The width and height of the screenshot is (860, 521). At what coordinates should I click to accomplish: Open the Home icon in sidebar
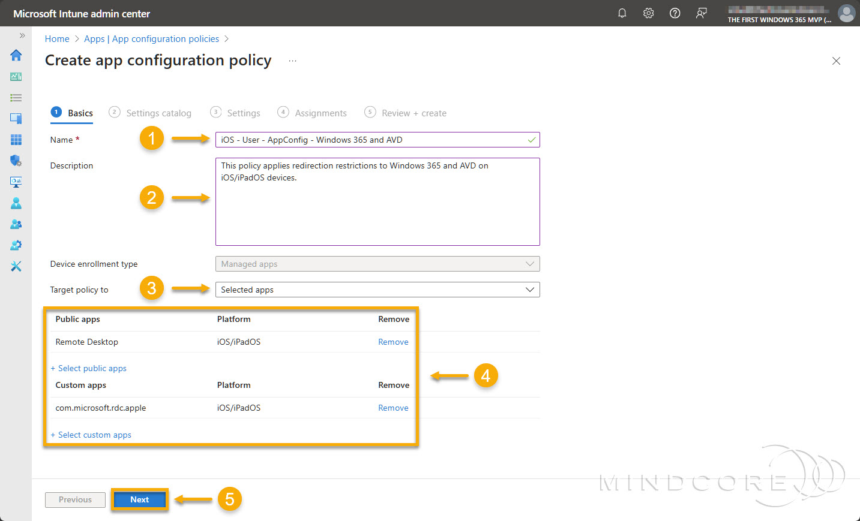click(x=16, y=55)
